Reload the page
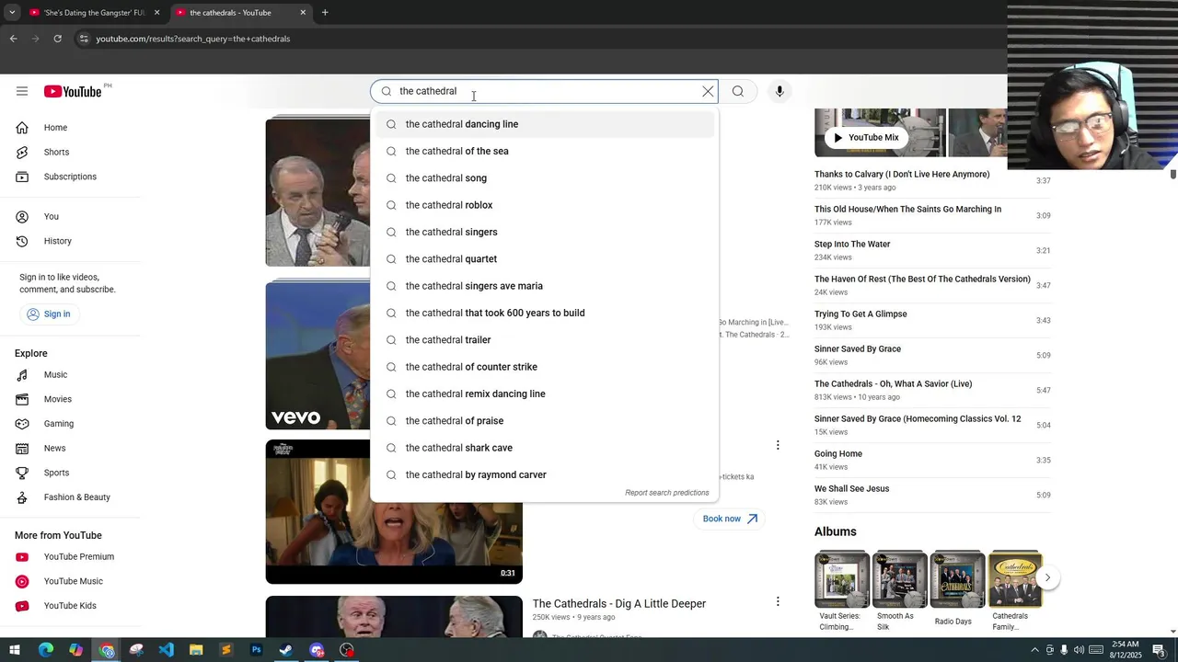The height and width of the screenshot is (662, 1178). pos(57,39)
